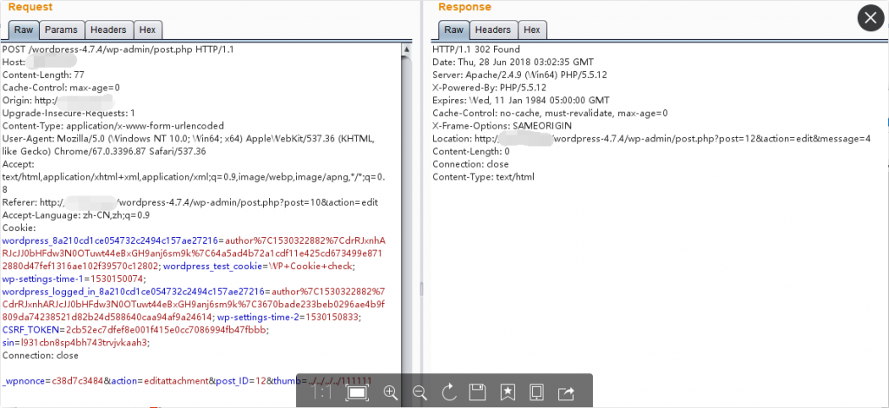Click the 'Content-Length: 77' request line
The width and height of the screenshot is (889, 408).
(x=43, y=75)
